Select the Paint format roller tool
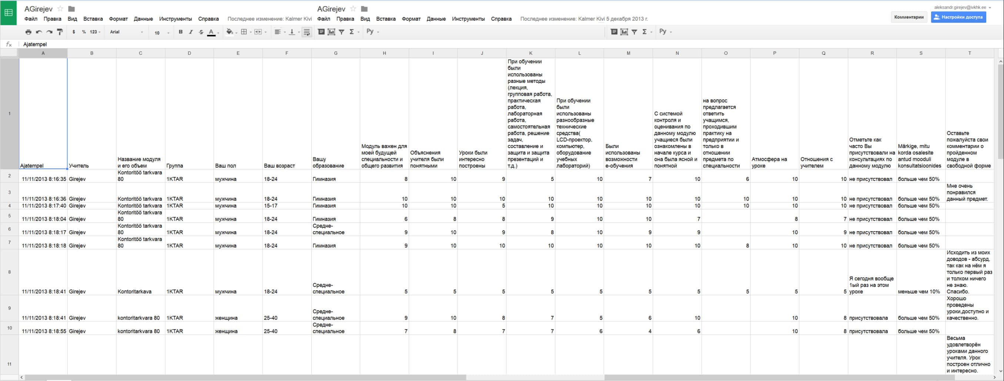The image size is (1004, 381). click(x=60, y=32)
